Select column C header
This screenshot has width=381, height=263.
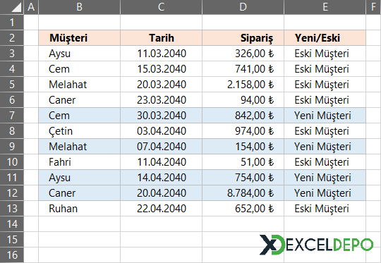tap(161, 7)
